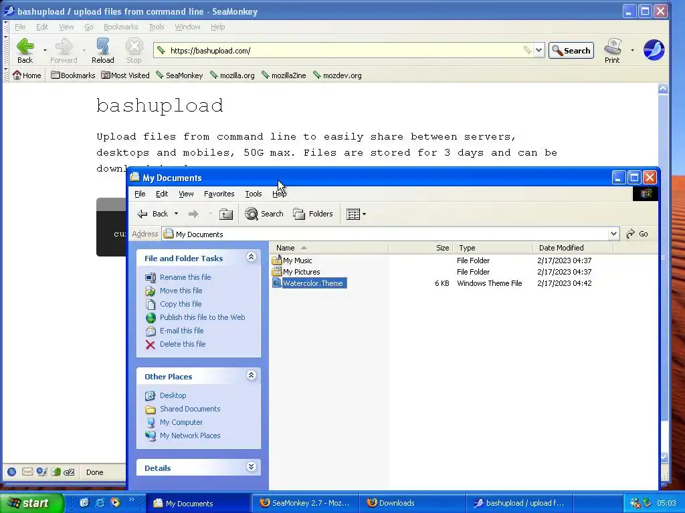
Task: Open the mozilla.org bookmark link
Action: click(x=232, y=75)
